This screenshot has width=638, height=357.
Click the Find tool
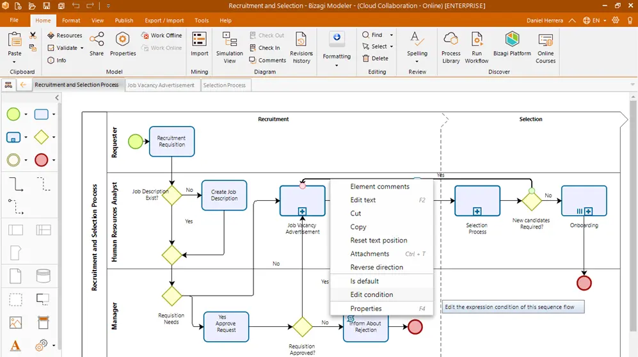(x=372, y=35)
